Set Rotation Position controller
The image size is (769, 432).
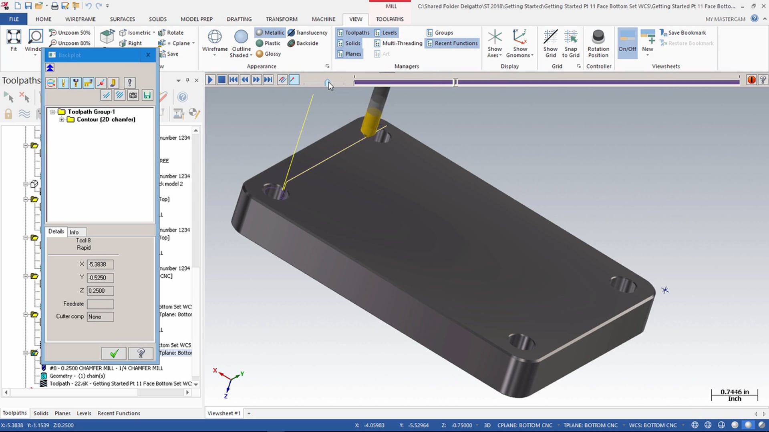point(598,43)
